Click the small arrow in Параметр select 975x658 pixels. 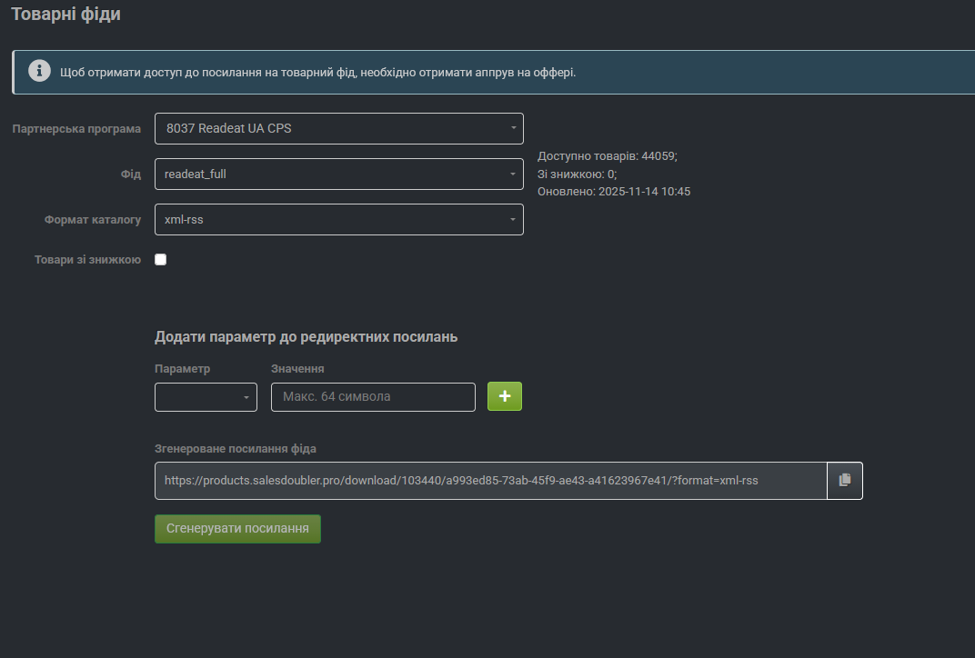pos(246,397)
